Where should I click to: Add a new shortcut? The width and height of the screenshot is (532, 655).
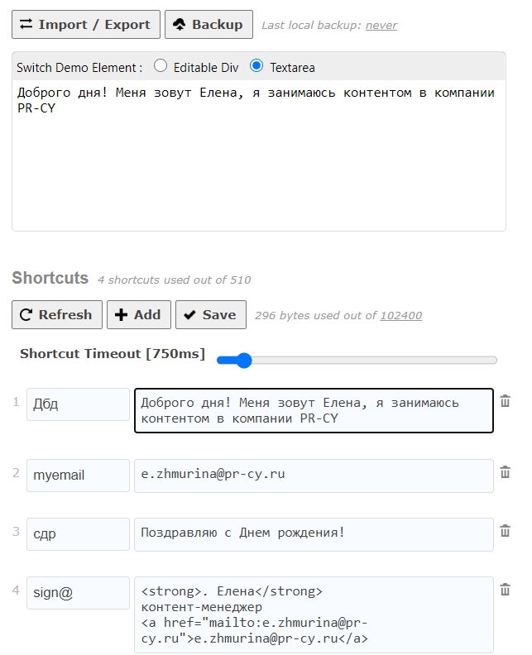139,314
